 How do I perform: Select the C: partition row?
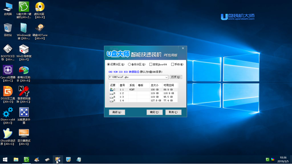143,90
